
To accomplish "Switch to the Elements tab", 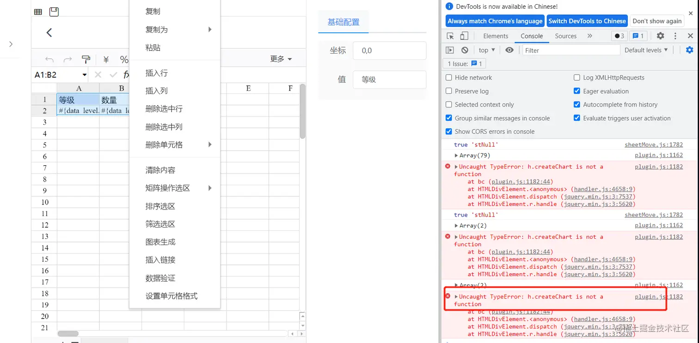I will 496,36.
